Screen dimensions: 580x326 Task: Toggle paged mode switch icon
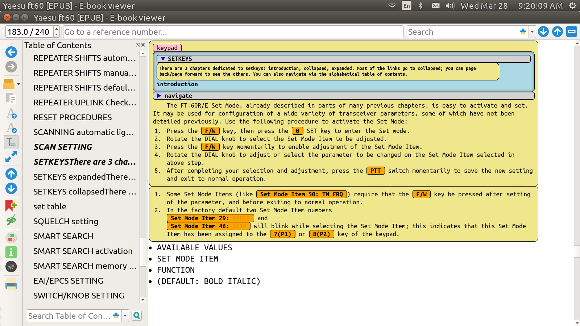[x=11, y=238]
